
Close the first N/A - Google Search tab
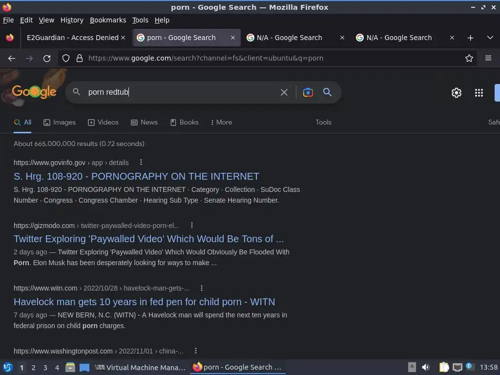tap(342, 38)
